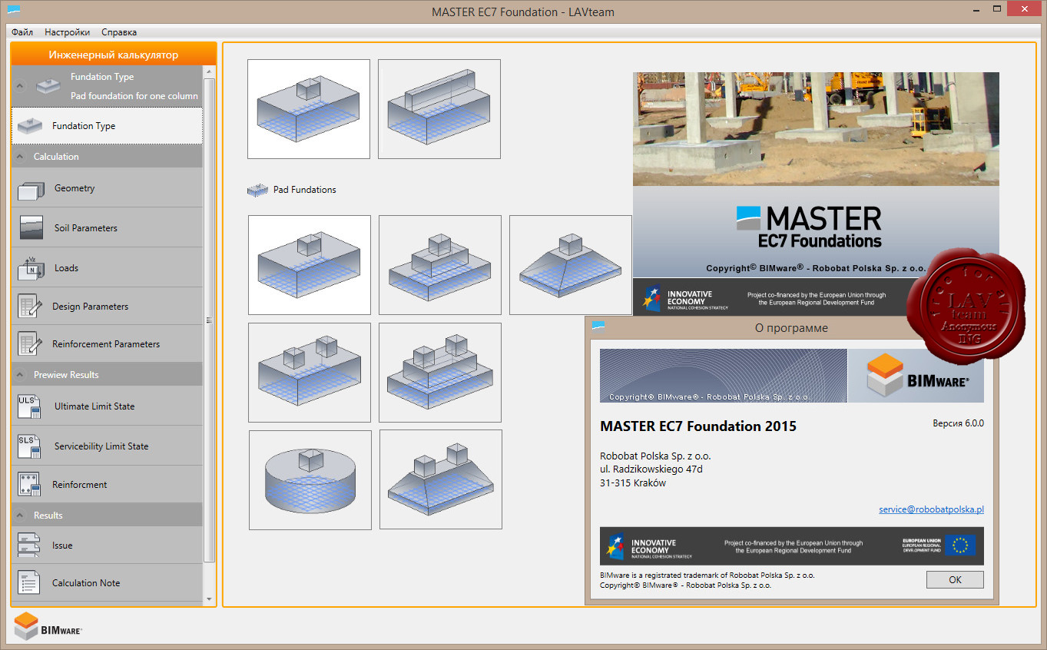Viewport: 1047px width, 650px height.
Task: Click the Инженерный калькулятор panel header
Action: point(114,55)
